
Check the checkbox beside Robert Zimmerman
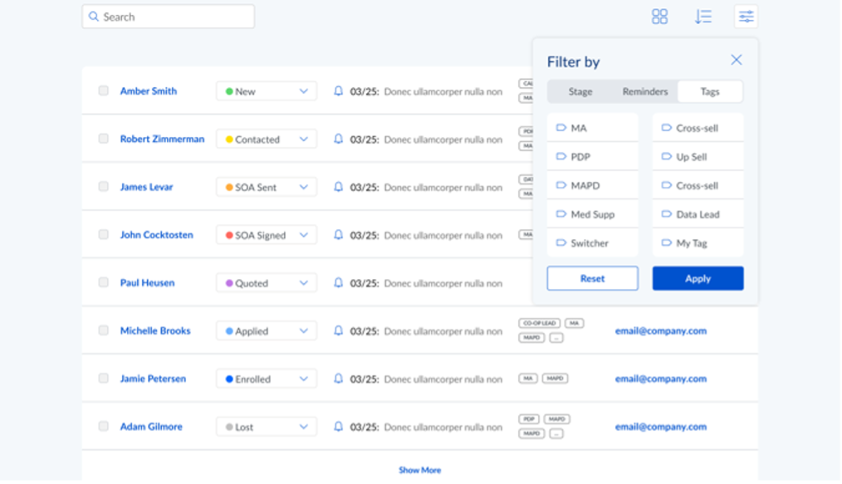[x=103, y=139]
